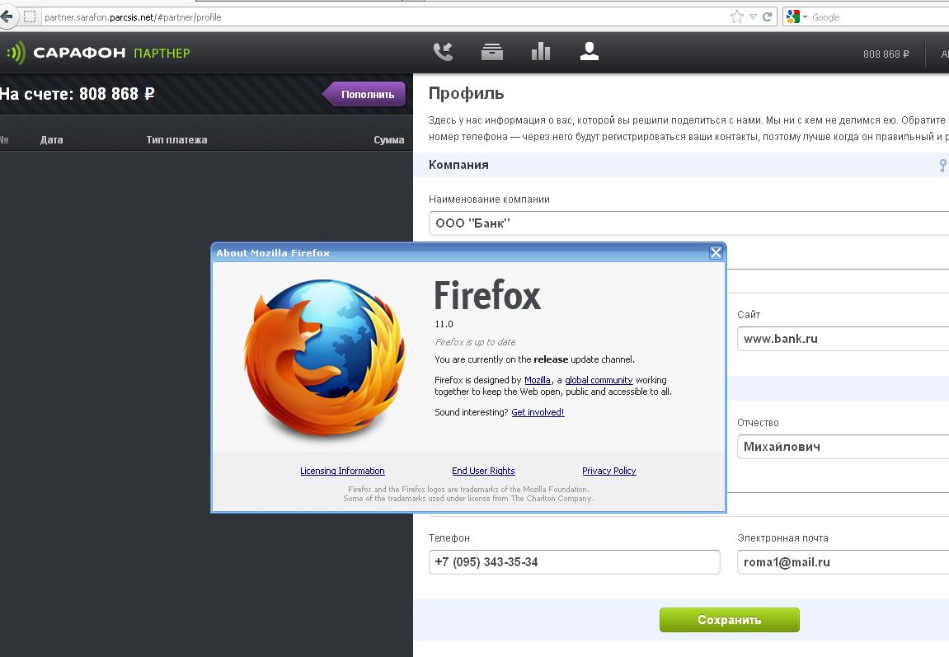Click the Firefox version 11.0 text
Image resolution: width=949 pixels, height=657 pixels.
[444, 324]
